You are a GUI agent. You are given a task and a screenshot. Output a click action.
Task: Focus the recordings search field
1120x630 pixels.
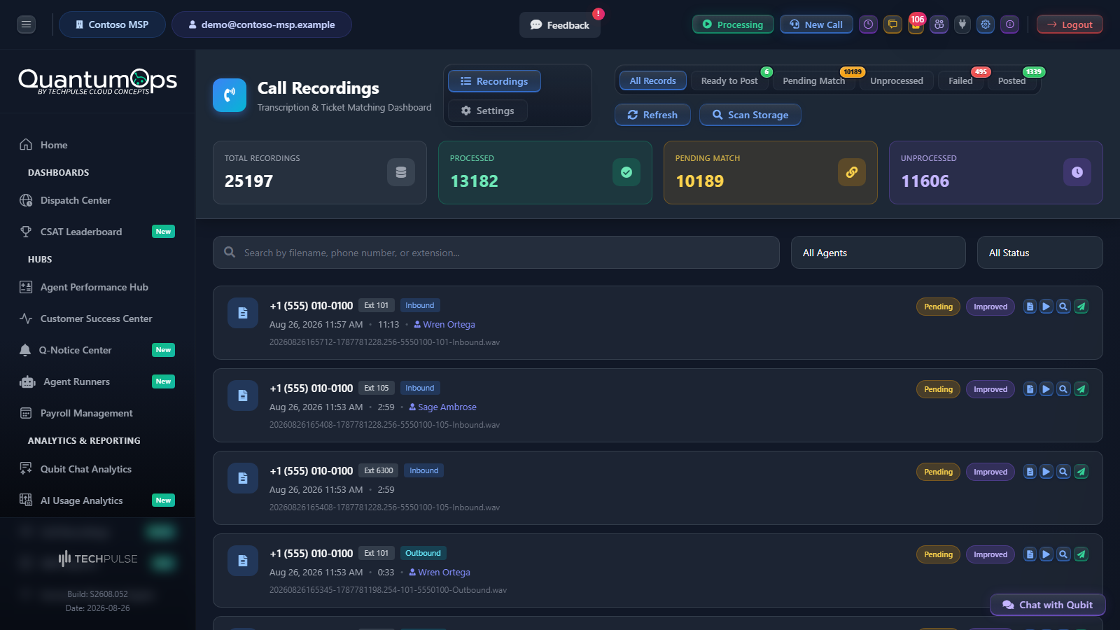(496, 253)
